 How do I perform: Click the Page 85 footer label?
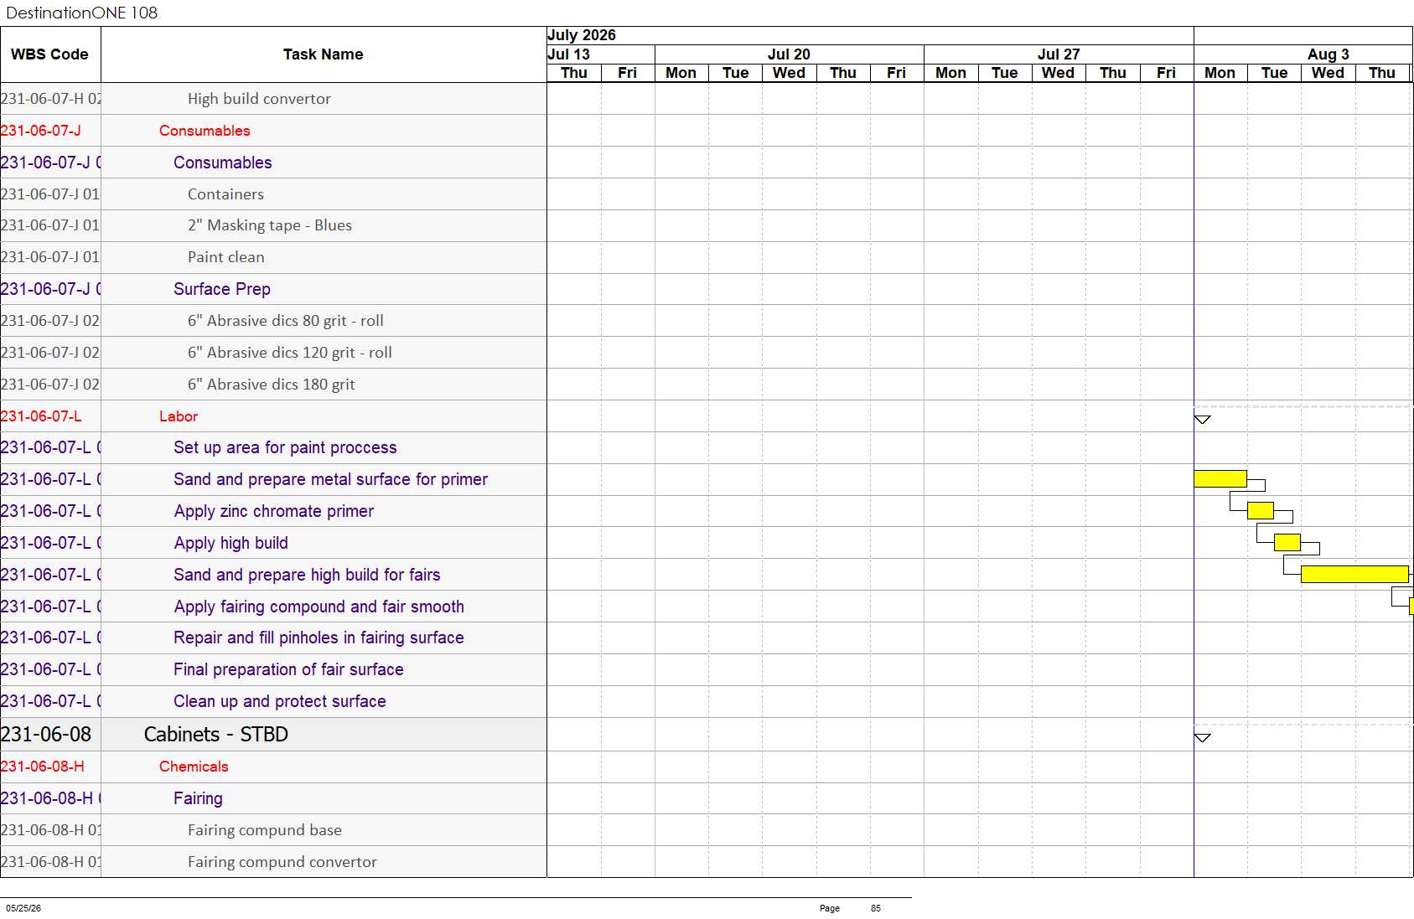[850, 908]
